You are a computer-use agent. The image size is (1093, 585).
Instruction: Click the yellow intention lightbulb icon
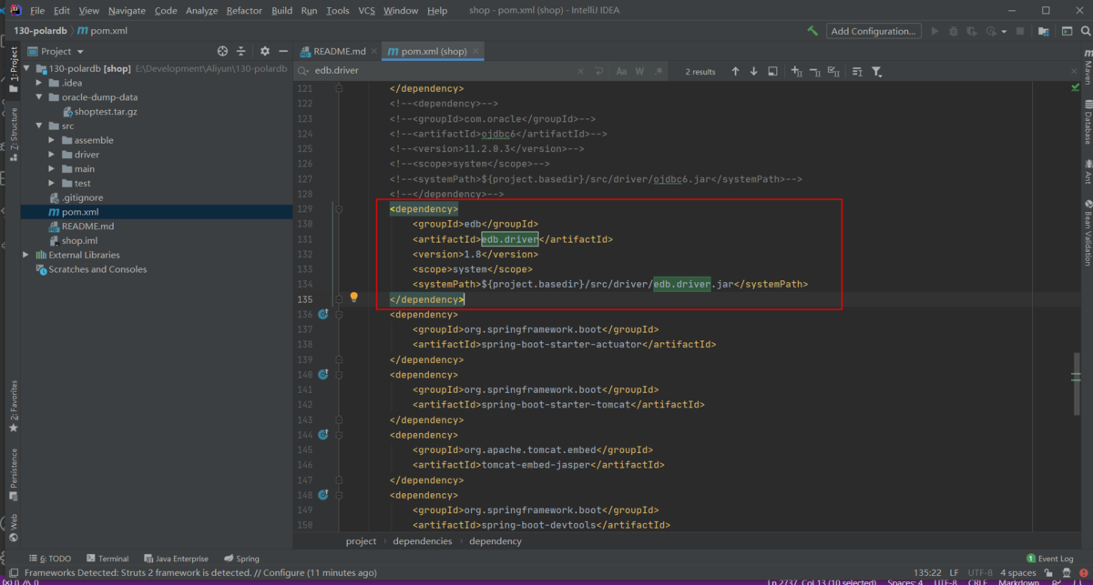click(354, 298)
